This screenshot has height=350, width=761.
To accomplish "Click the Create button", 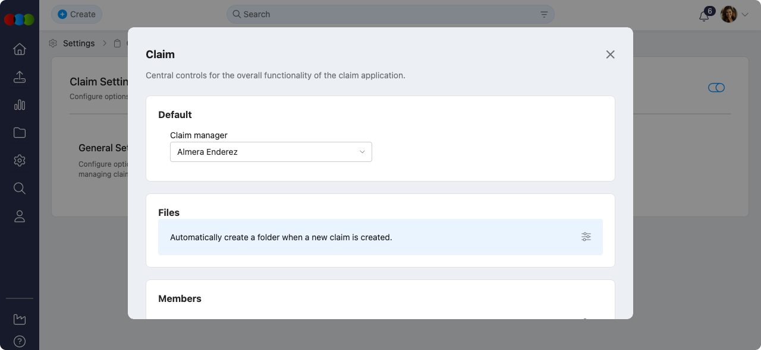I will pos(77,14).
